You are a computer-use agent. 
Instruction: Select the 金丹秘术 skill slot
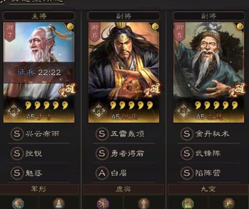click(209, 134)
